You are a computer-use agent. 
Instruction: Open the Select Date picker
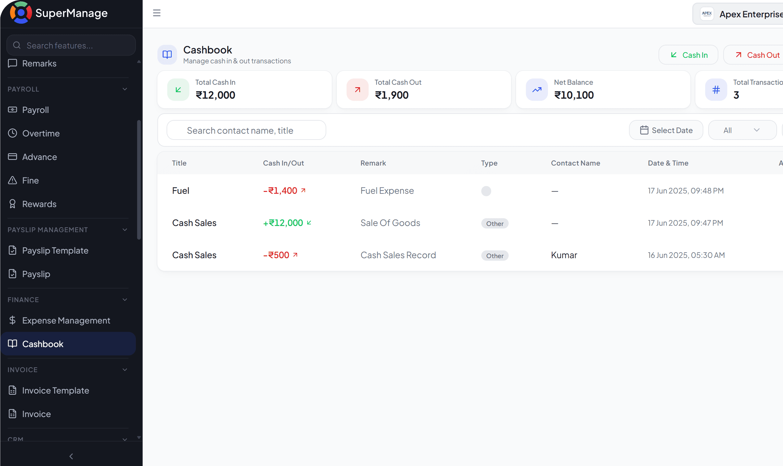[666, 130]
